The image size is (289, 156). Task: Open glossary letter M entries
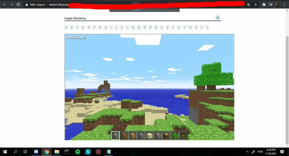(x=133, y=28)
